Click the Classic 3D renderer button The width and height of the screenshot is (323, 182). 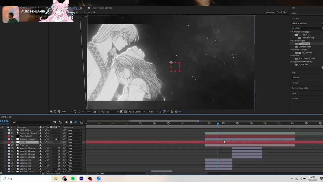281,12
